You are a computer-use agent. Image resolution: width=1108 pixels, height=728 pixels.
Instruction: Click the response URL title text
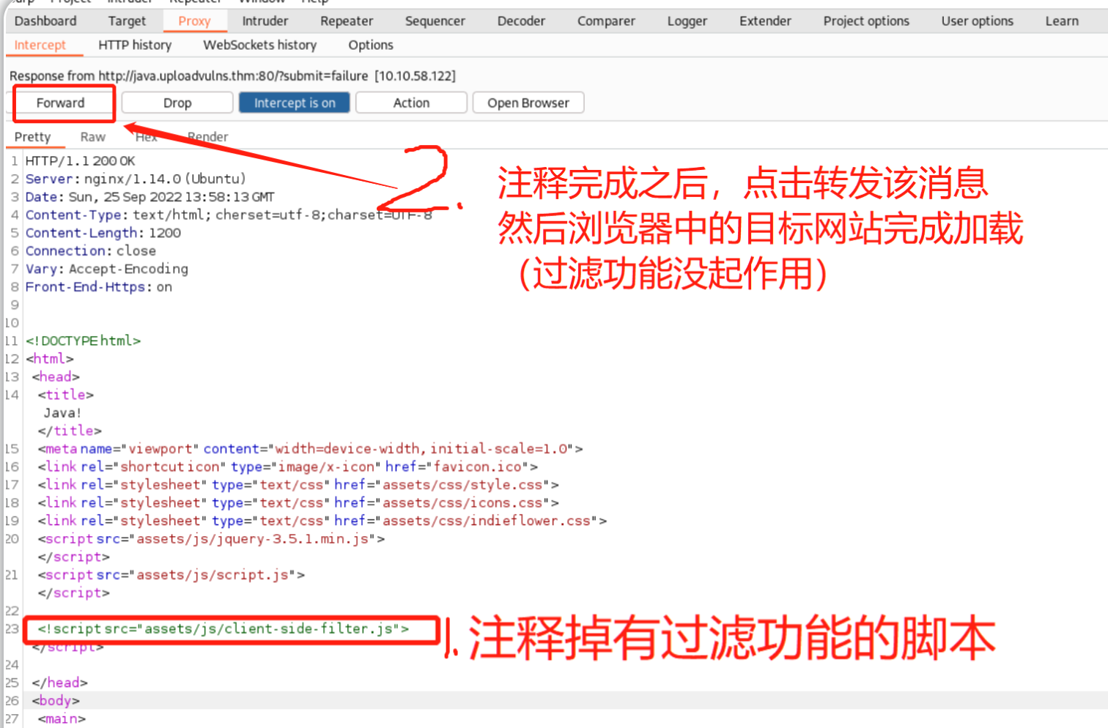[232, 75]
